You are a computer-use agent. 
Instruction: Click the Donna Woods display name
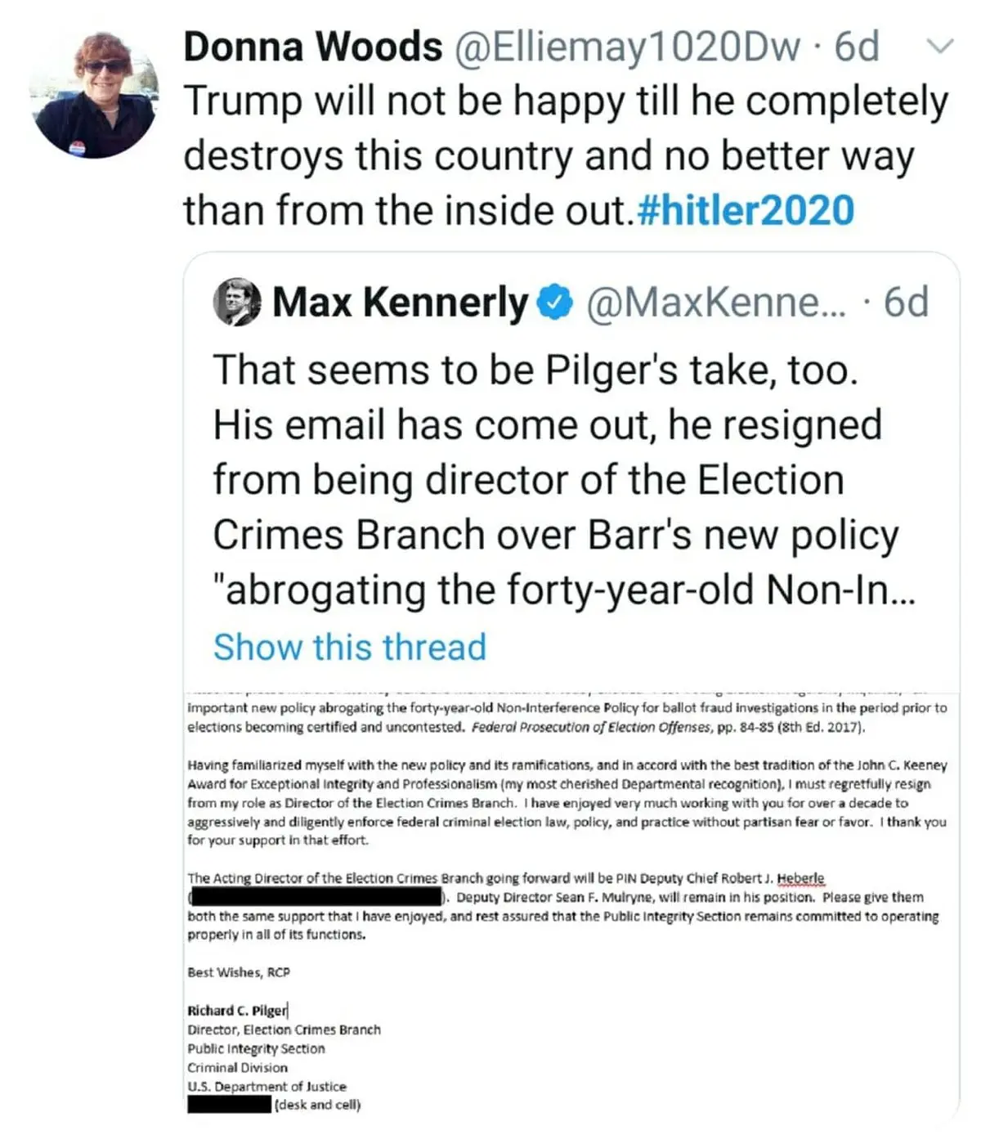313,47
